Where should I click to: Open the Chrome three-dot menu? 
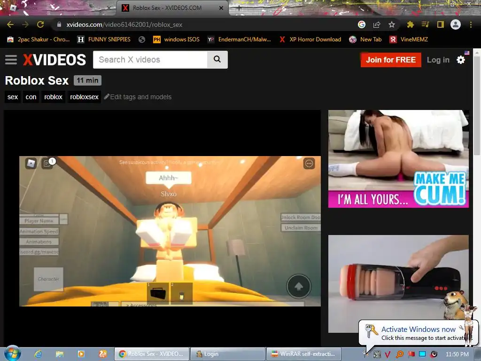coord(471,24)
